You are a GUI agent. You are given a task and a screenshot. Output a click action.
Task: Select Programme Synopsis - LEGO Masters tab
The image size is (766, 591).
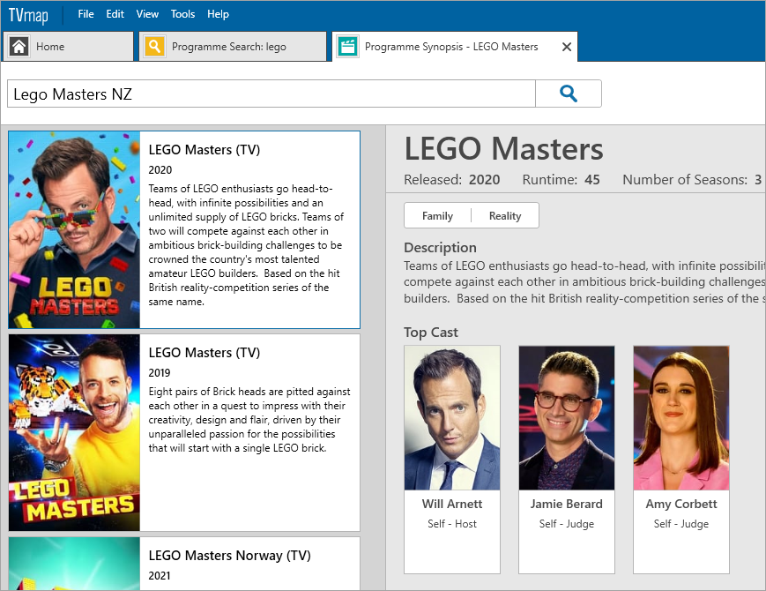[455, 47]
